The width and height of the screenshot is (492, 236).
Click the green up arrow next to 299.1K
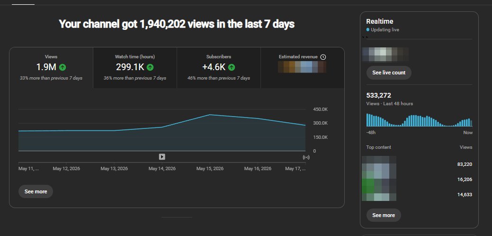pyautogui.click(x=150, y=67)
